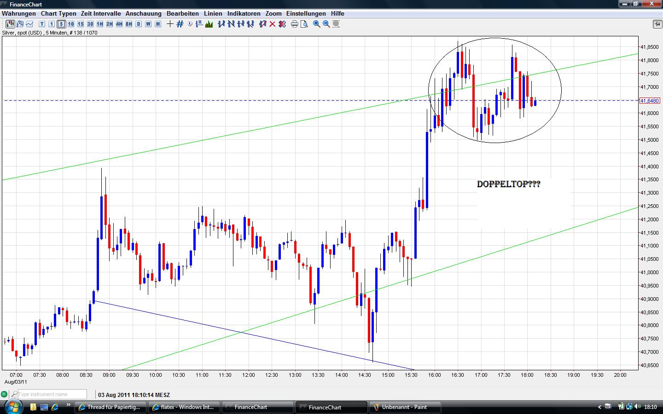Toggle the red-green volume bars icon
This screenshot has width=663, height=414.
209,24
